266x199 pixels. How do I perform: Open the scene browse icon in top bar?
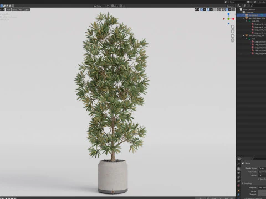pyautogui.click(x=226, y=2)
